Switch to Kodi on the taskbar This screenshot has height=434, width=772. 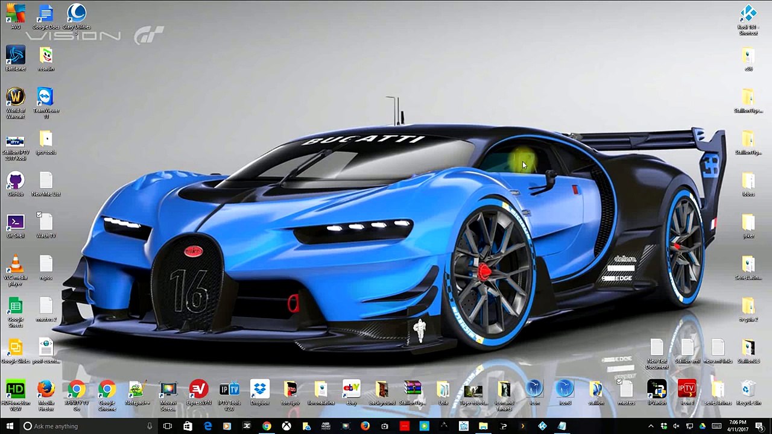click(x=542, y=426)
